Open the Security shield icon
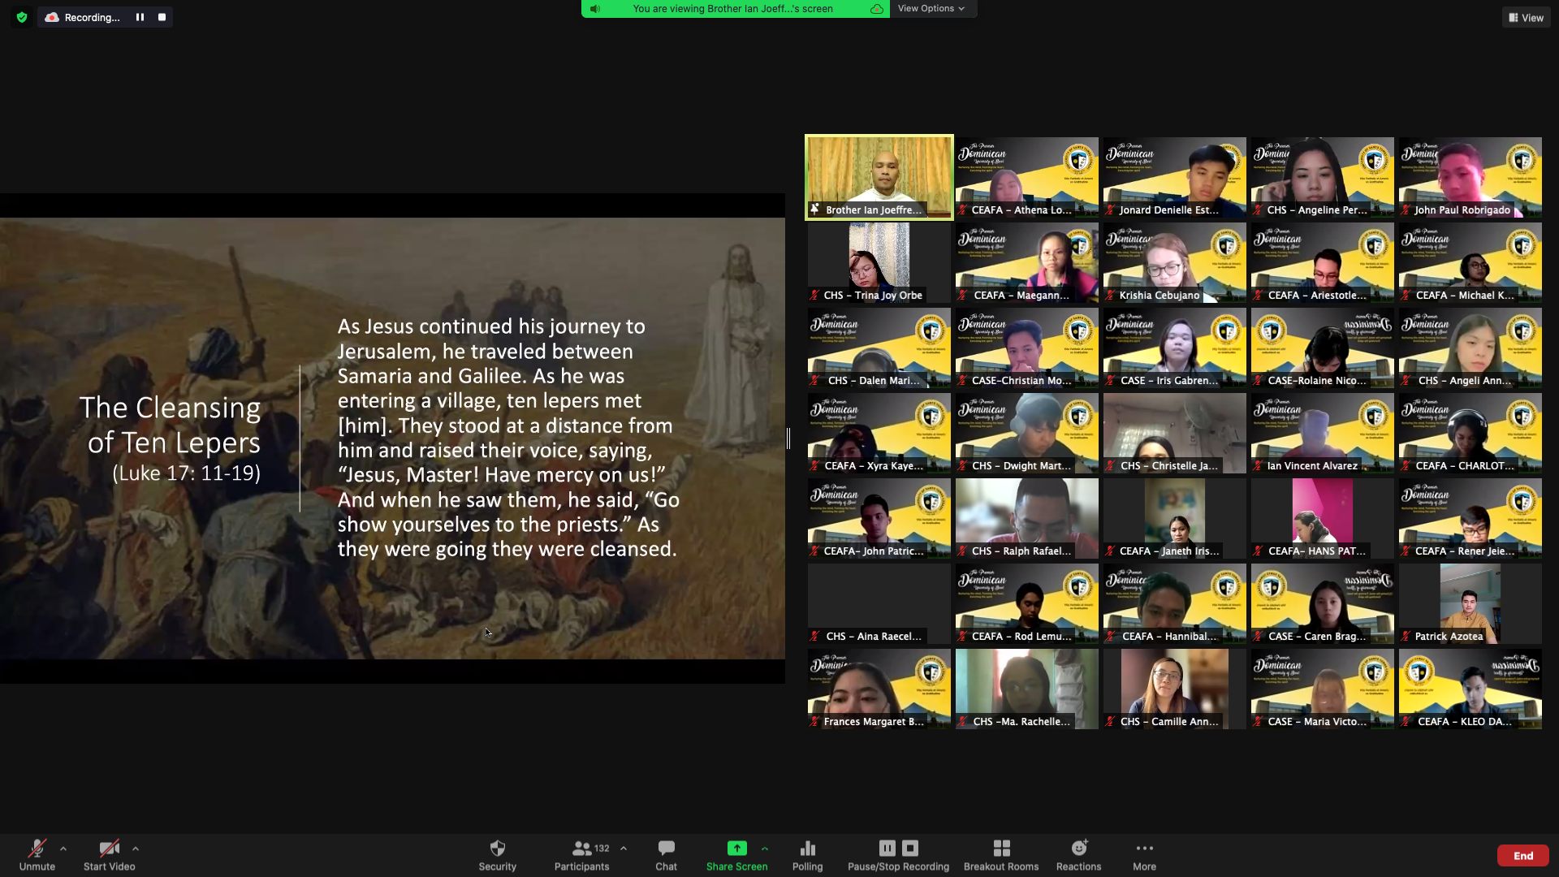1559x877 pixels. pos(497,849)
